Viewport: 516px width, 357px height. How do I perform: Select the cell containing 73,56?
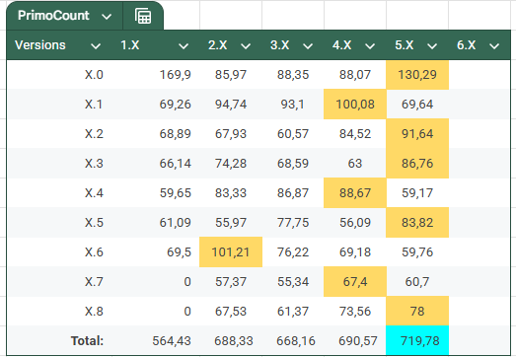click(355, 312)
